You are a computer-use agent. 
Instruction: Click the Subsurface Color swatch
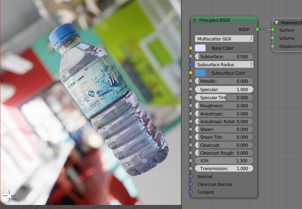(200, 73)
